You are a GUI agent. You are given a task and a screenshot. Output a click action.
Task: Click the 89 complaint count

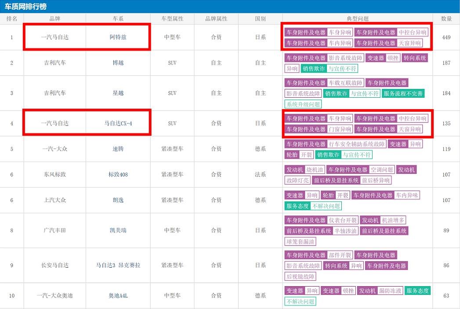click(446, 230)
